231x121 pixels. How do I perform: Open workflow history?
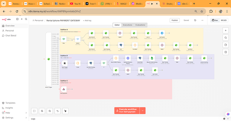pos(195,20)
